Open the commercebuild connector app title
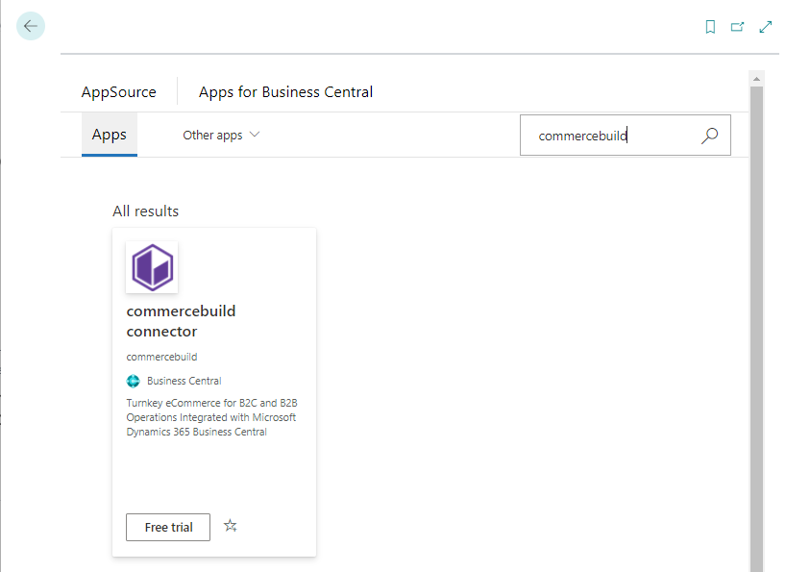Viewport: 786px width, 572px height. (x=181, y=320)
